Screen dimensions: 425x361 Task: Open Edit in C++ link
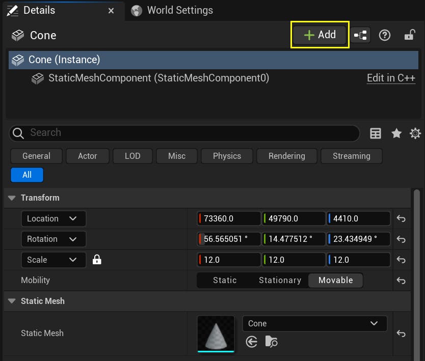(x=390, y=78)
